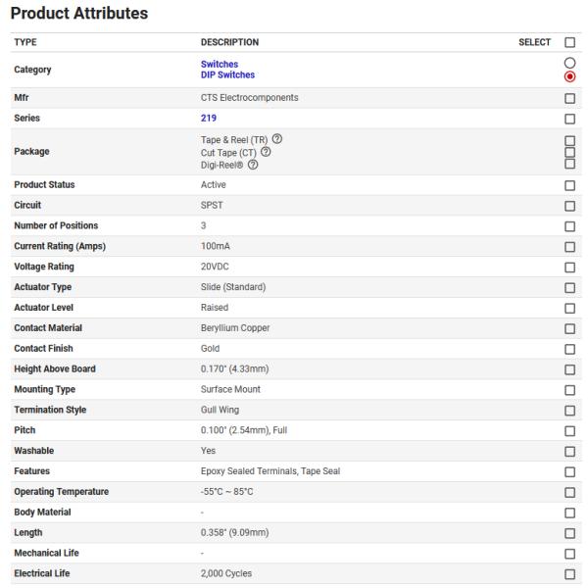Check the Voltage Rating 20VDC checkbox
This screenshot has height=588, width=588.
tap(569, 267)
